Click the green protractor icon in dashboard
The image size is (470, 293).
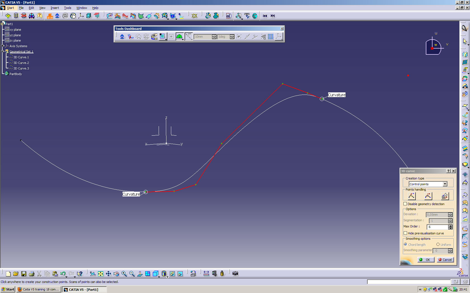pos(179,37)
